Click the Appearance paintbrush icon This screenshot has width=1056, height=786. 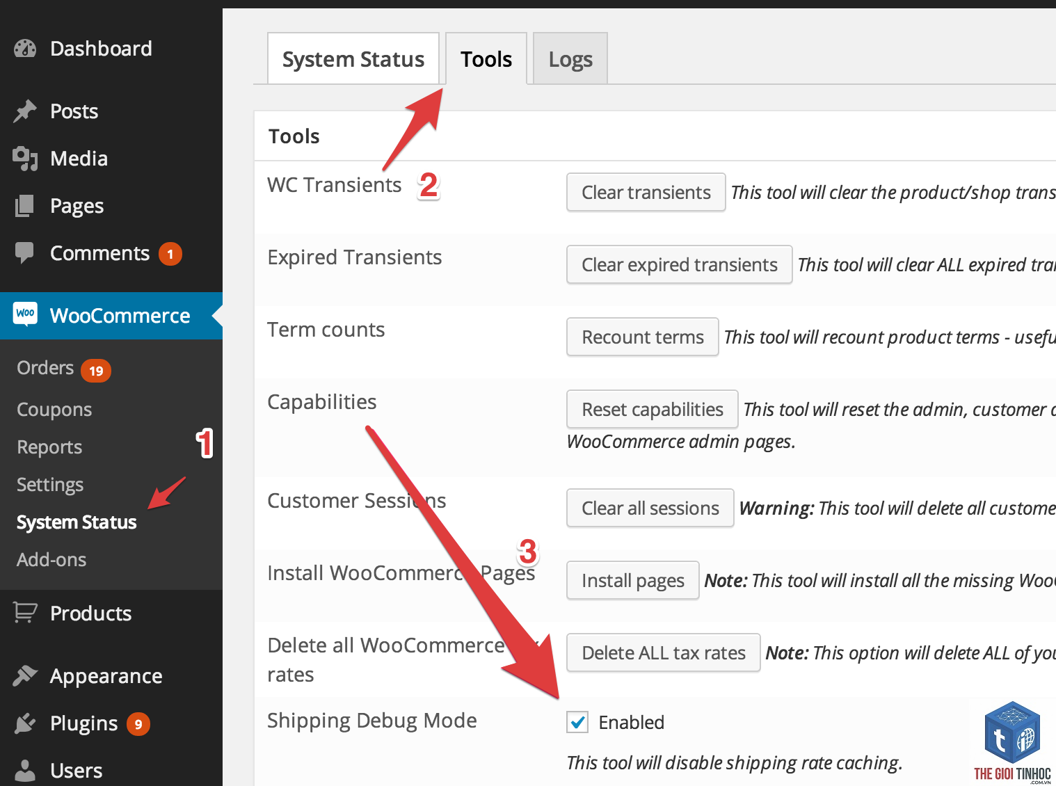tap(25, 675)
